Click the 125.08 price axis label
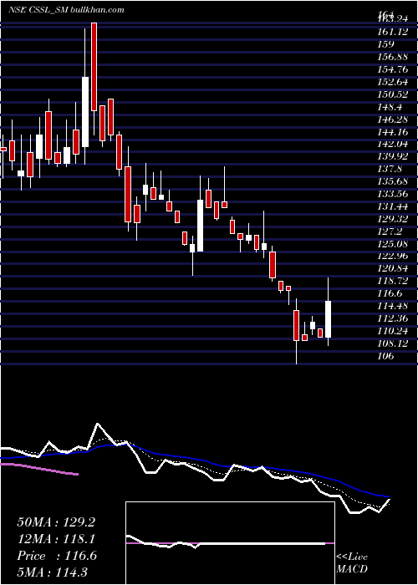 [x=393, y=244]
